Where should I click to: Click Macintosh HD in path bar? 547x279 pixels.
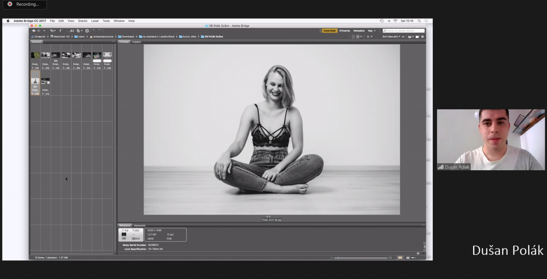coord(60,37)
